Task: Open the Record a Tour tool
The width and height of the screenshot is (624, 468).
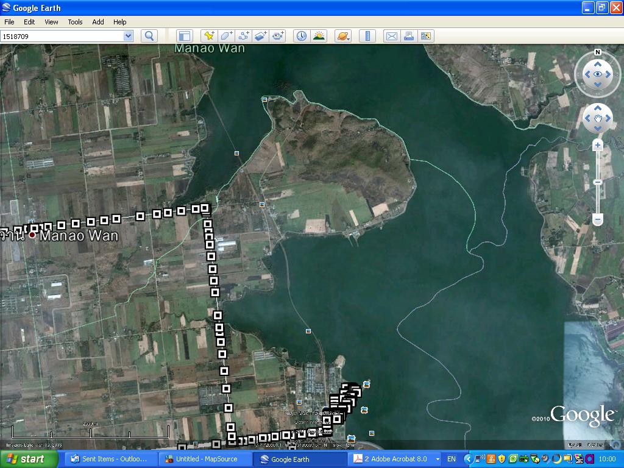Action: coord(278,36)
